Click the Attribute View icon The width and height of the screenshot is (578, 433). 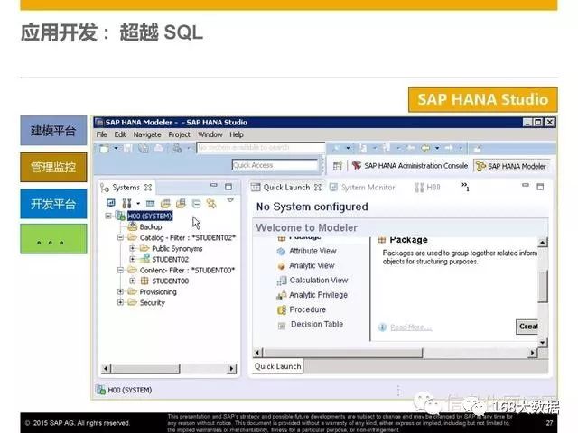coord(281,252)
